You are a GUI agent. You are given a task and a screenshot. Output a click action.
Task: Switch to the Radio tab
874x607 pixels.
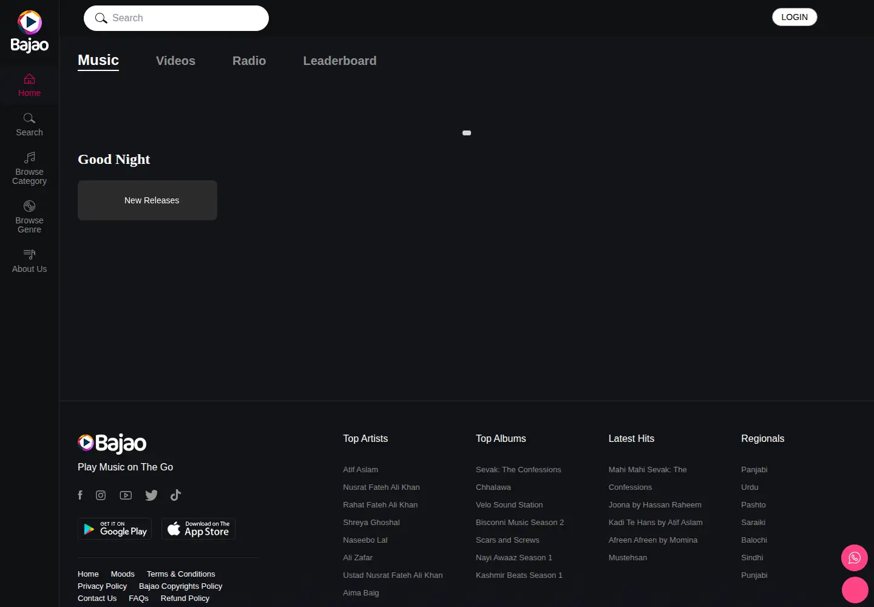coord(249,61)
